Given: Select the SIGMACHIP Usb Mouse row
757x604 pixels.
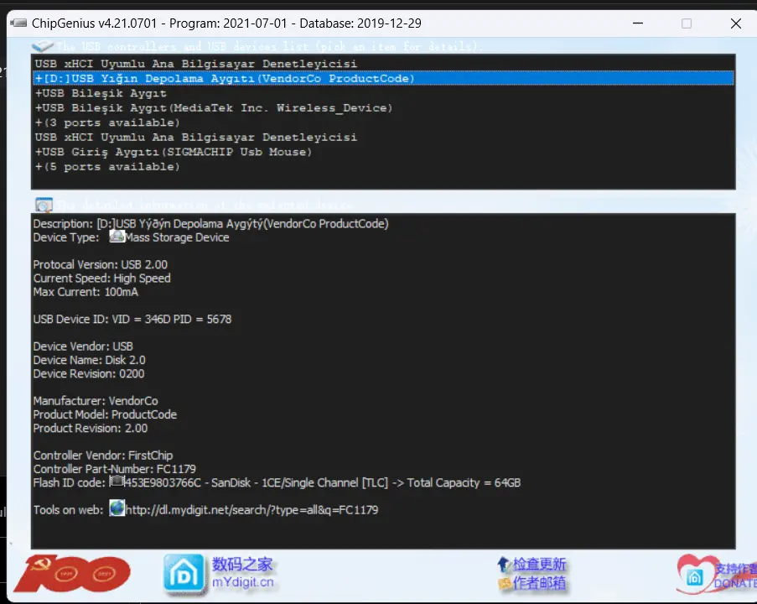Looking at the screenshot, I should [x=383, y=152].
